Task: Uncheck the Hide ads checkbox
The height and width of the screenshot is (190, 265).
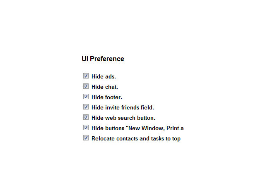Action: [86, 76]
